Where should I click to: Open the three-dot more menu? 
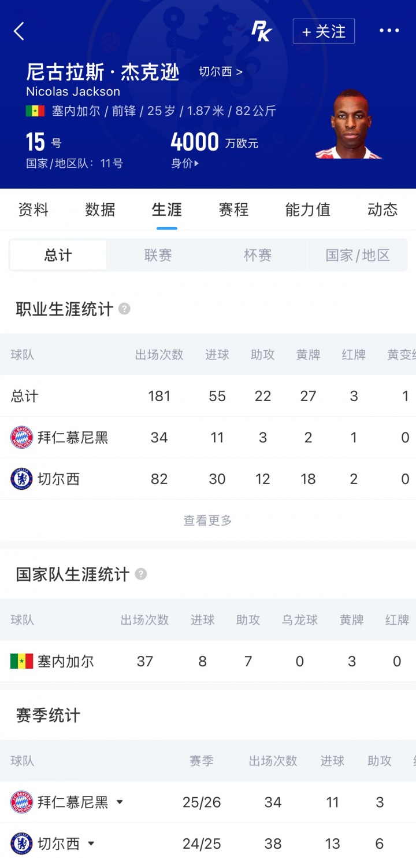[389, 31]
